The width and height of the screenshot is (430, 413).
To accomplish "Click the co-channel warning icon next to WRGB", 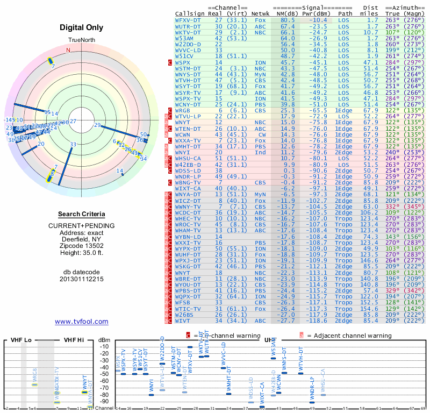I will tap(170, 110).
